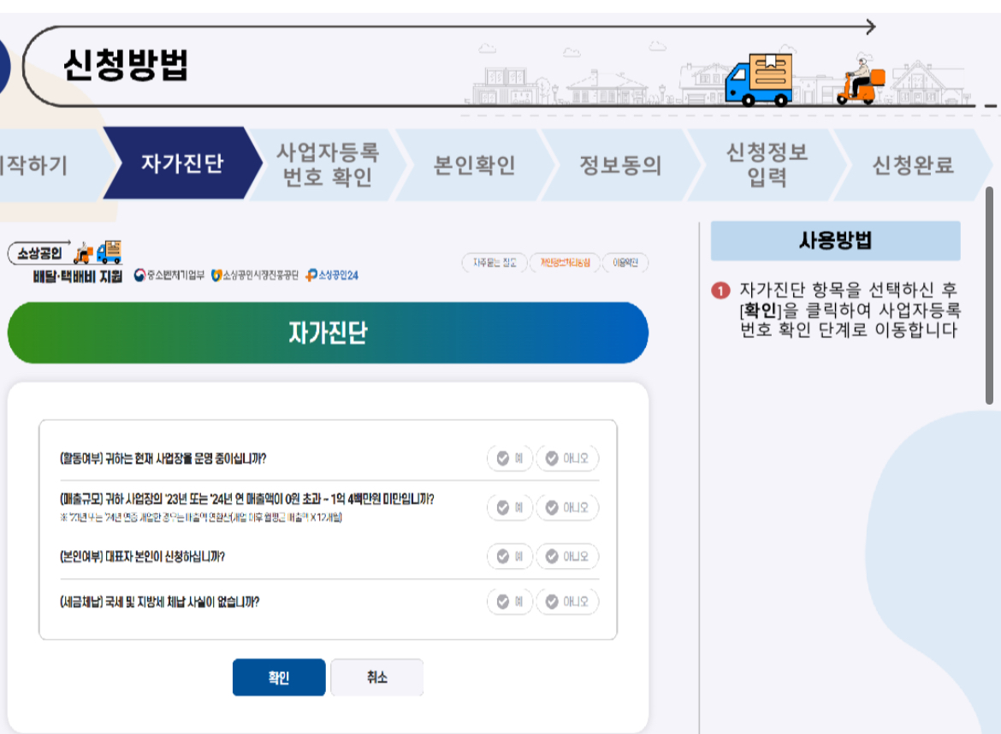Open the 이용약관 link

(625, 263)
